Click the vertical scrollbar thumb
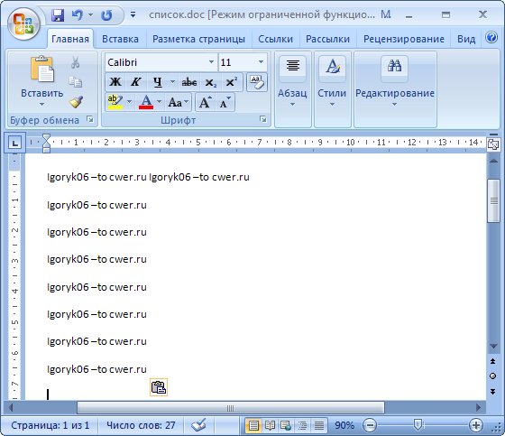 (x=494, y=200)
